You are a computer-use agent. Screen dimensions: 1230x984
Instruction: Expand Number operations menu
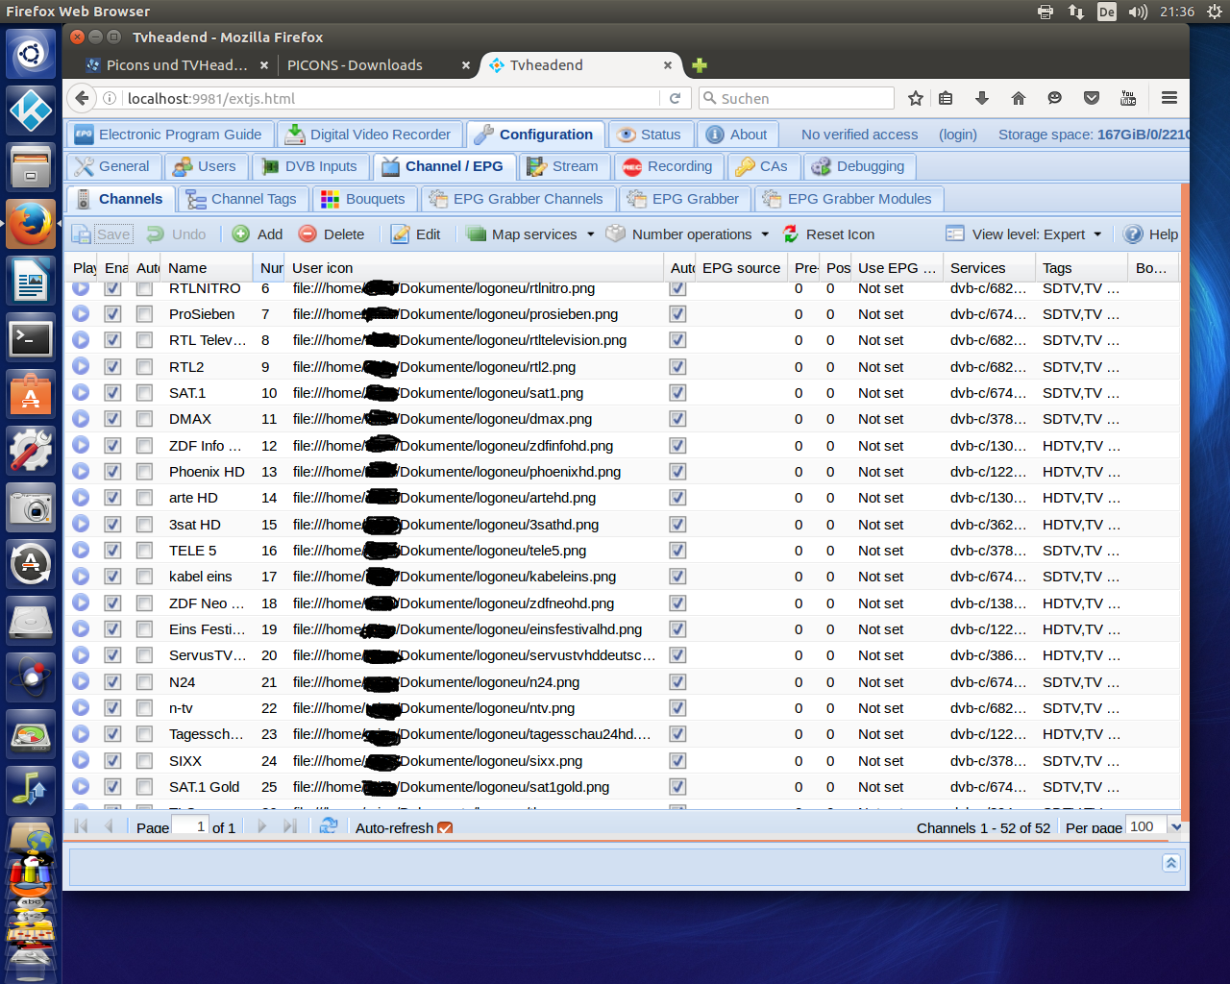pyautogui.click(x=688, y=234)
